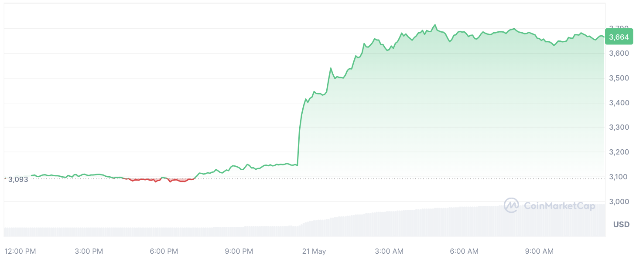Click the highest peak of the price line
The height and width of the screenshot is (262, 636).
coord(435,25)
